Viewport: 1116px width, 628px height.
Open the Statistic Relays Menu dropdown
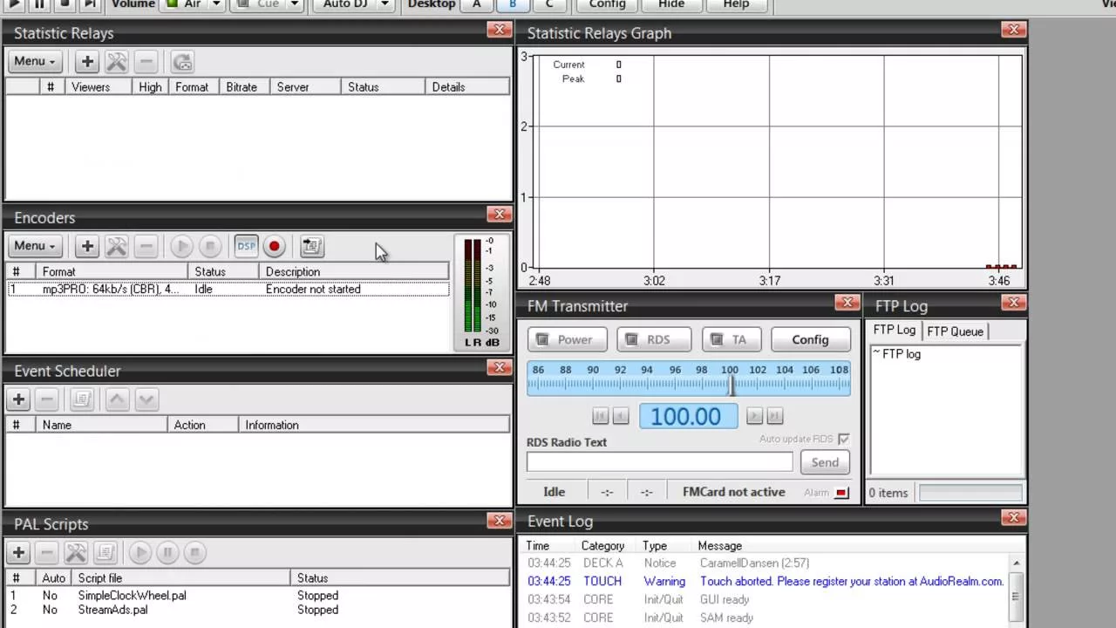click(35, 61)
